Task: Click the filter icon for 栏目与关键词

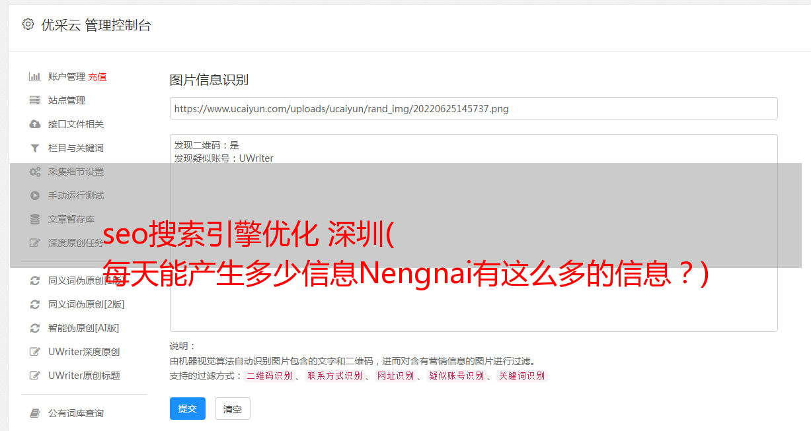Action: click(35, 148)
